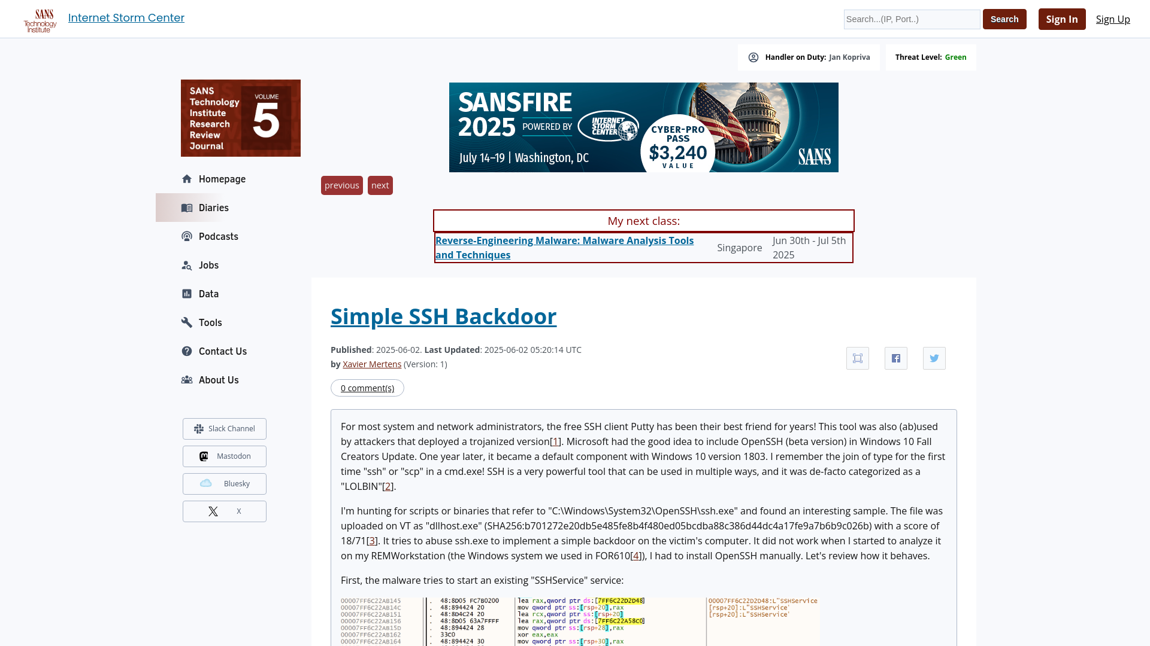Open the Sign Up link
This screenshot has width=1150, height=646.
(1113, 19)
